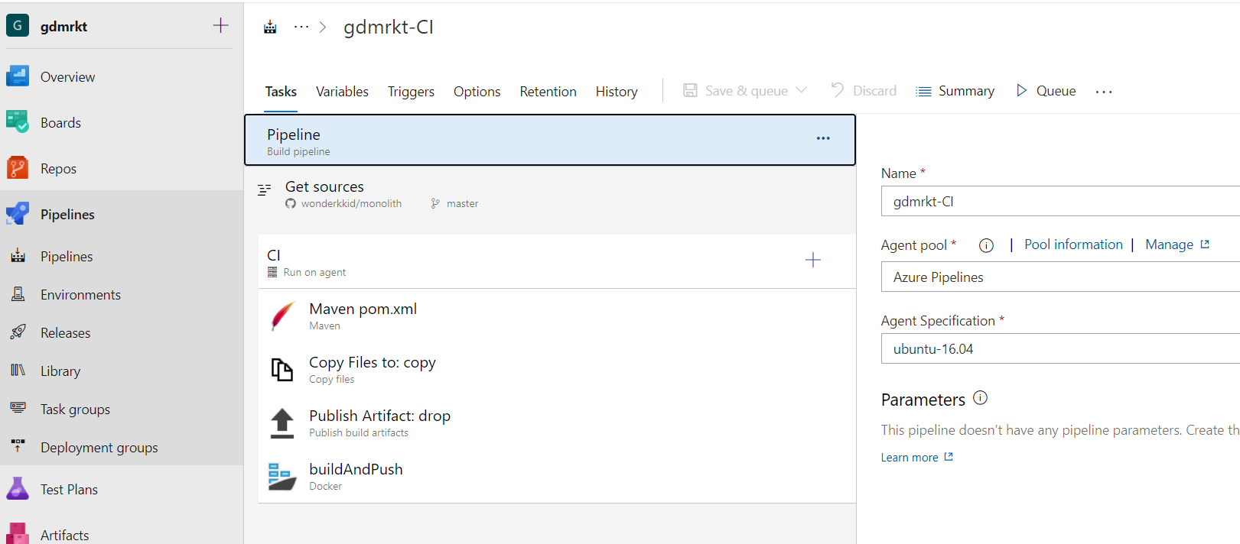Click the Copy Files task icon
This screenshot has width=1240, height=544.
click(x=282, y=369)
